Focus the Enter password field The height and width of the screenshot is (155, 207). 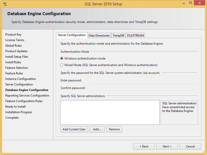[x=143, y=80]
